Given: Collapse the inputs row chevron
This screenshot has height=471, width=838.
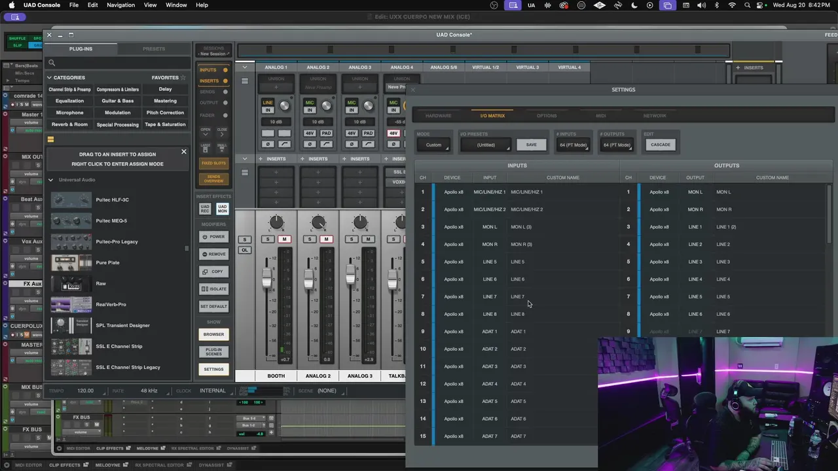Looking at the screenshot, I should [x=245, y=67].
